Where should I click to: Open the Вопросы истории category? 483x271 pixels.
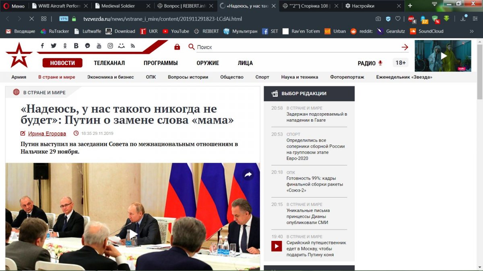coord(188,77)
